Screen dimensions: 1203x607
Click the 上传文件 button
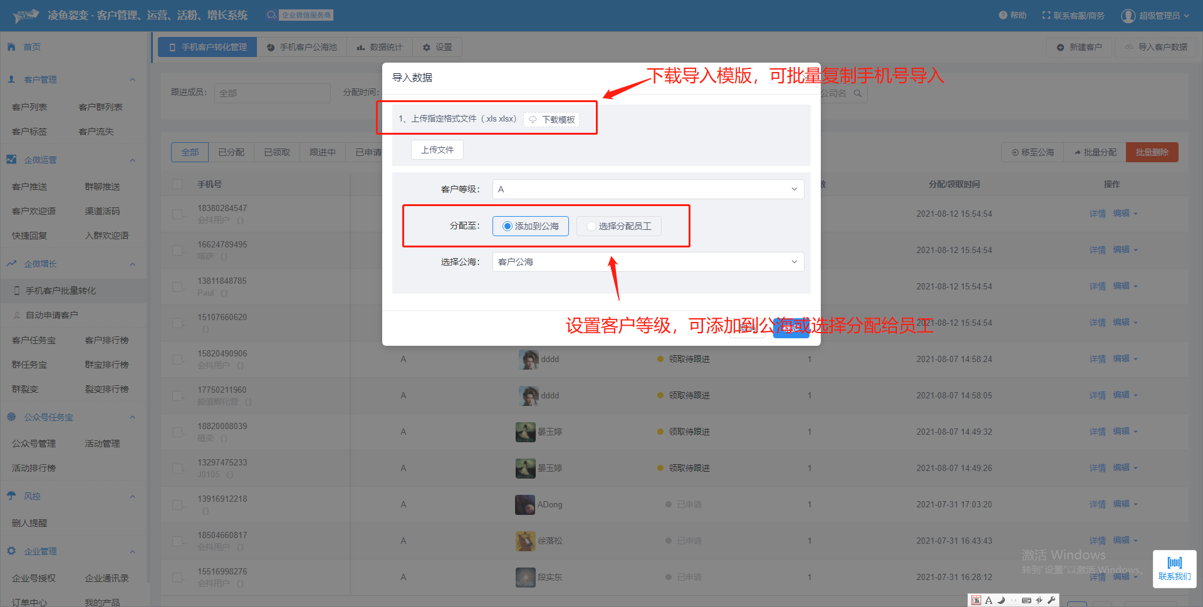click(x=437, y=150)
